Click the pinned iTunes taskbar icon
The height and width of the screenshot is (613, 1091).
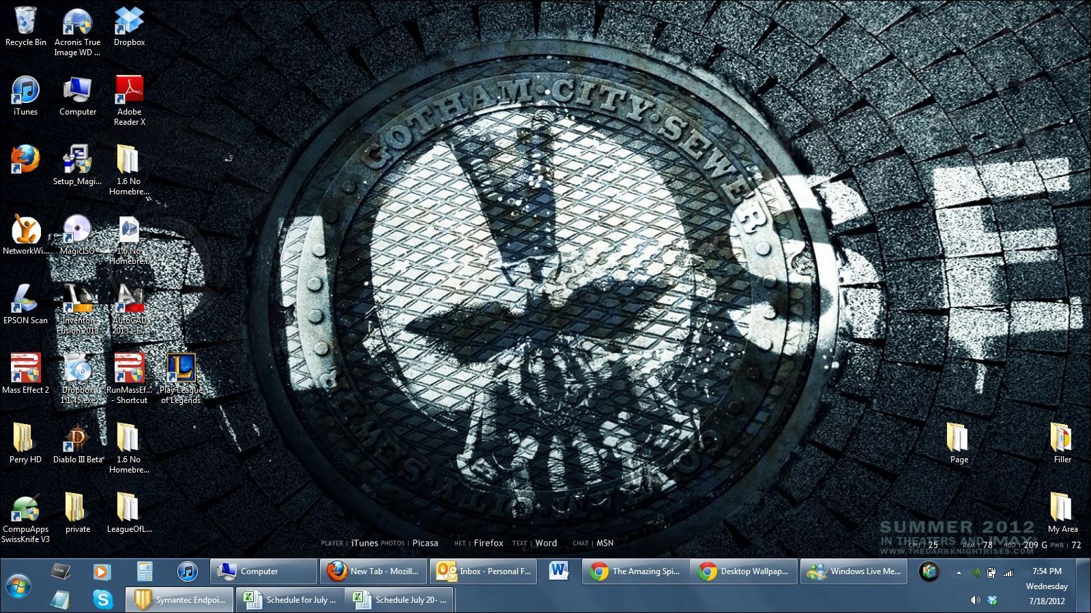point(187,571)
